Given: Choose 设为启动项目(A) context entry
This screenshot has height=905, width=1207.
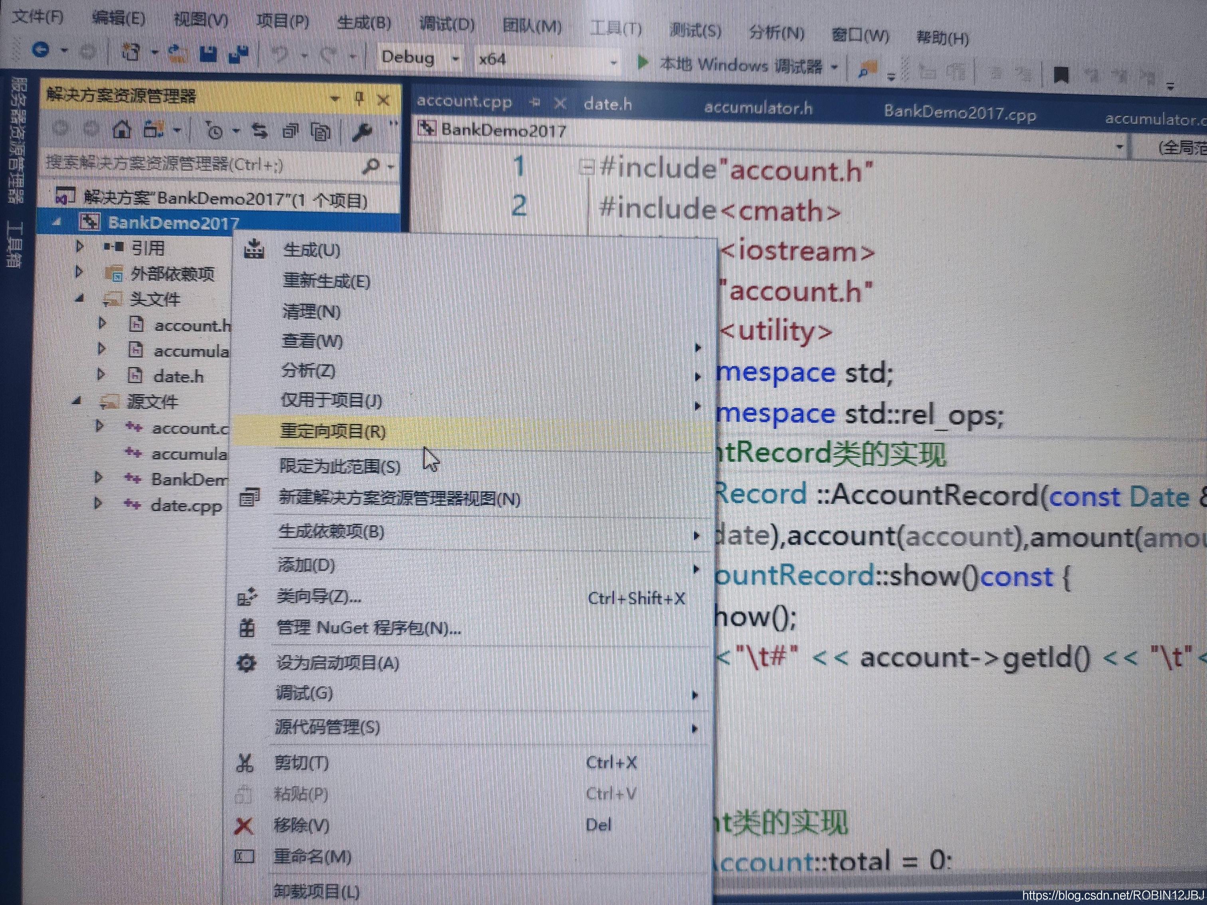Looking at the screenshot, I should pos(338,663).
